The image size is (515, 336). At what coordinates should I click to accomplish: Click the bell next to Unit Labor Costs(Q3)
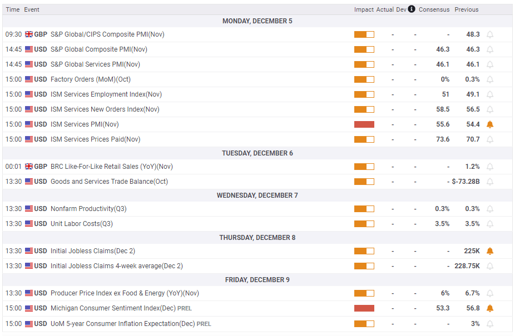[x=490, y=224]
